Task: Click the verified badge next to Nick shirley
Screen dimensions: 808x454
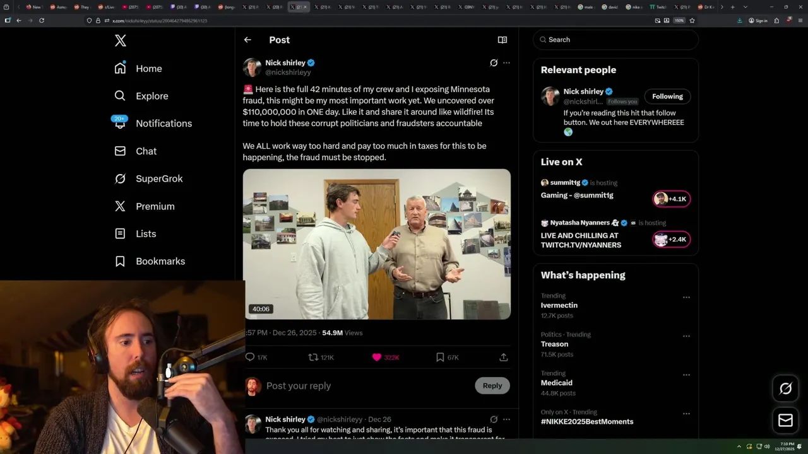Action: [x=311, y=63]
